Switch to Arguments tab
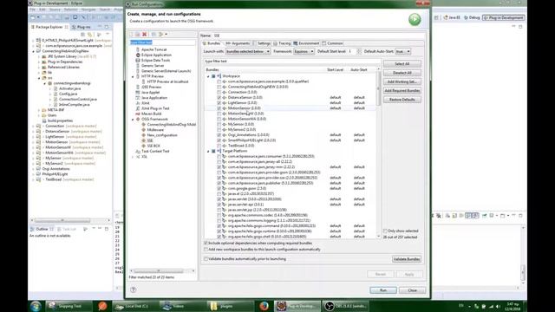This screenshot has width=555, height=312. pos(236,43)
